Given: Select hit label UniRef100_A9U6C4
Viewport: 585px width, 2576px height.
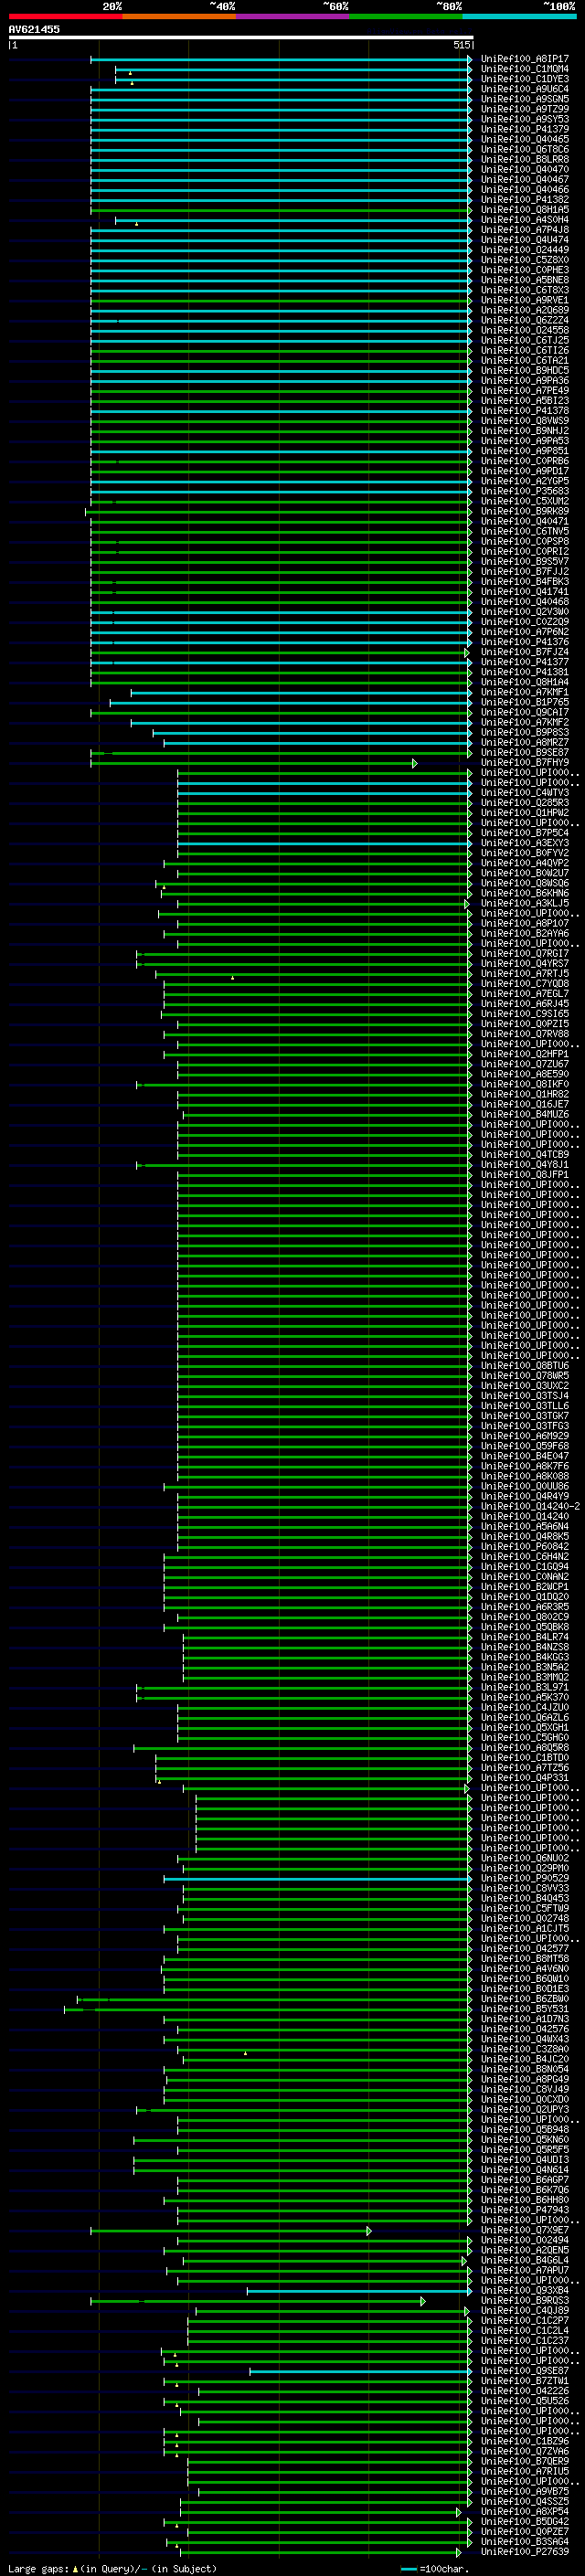Looking at the screenshot, I should 524,89.
